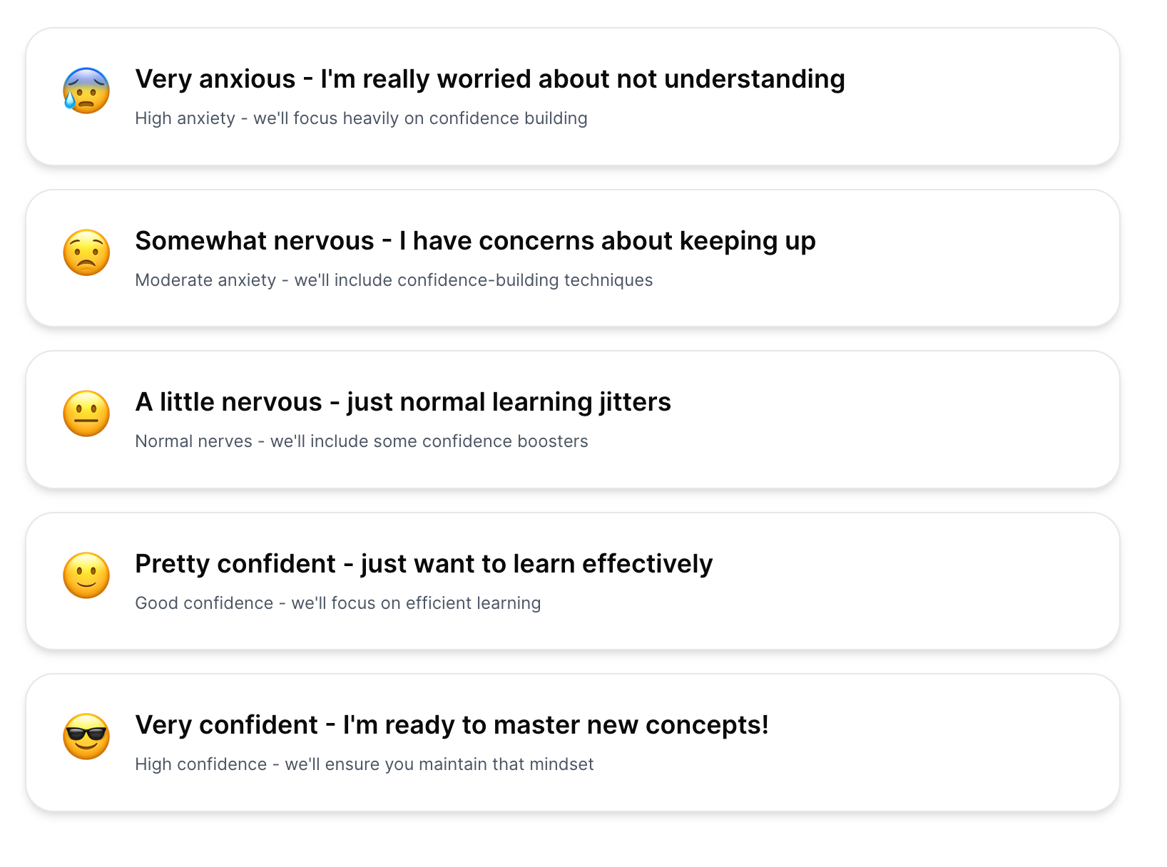Click heading 'just normal learning jitters'
The height and width of the screenshot is (867, 1167).
point(509,402)
